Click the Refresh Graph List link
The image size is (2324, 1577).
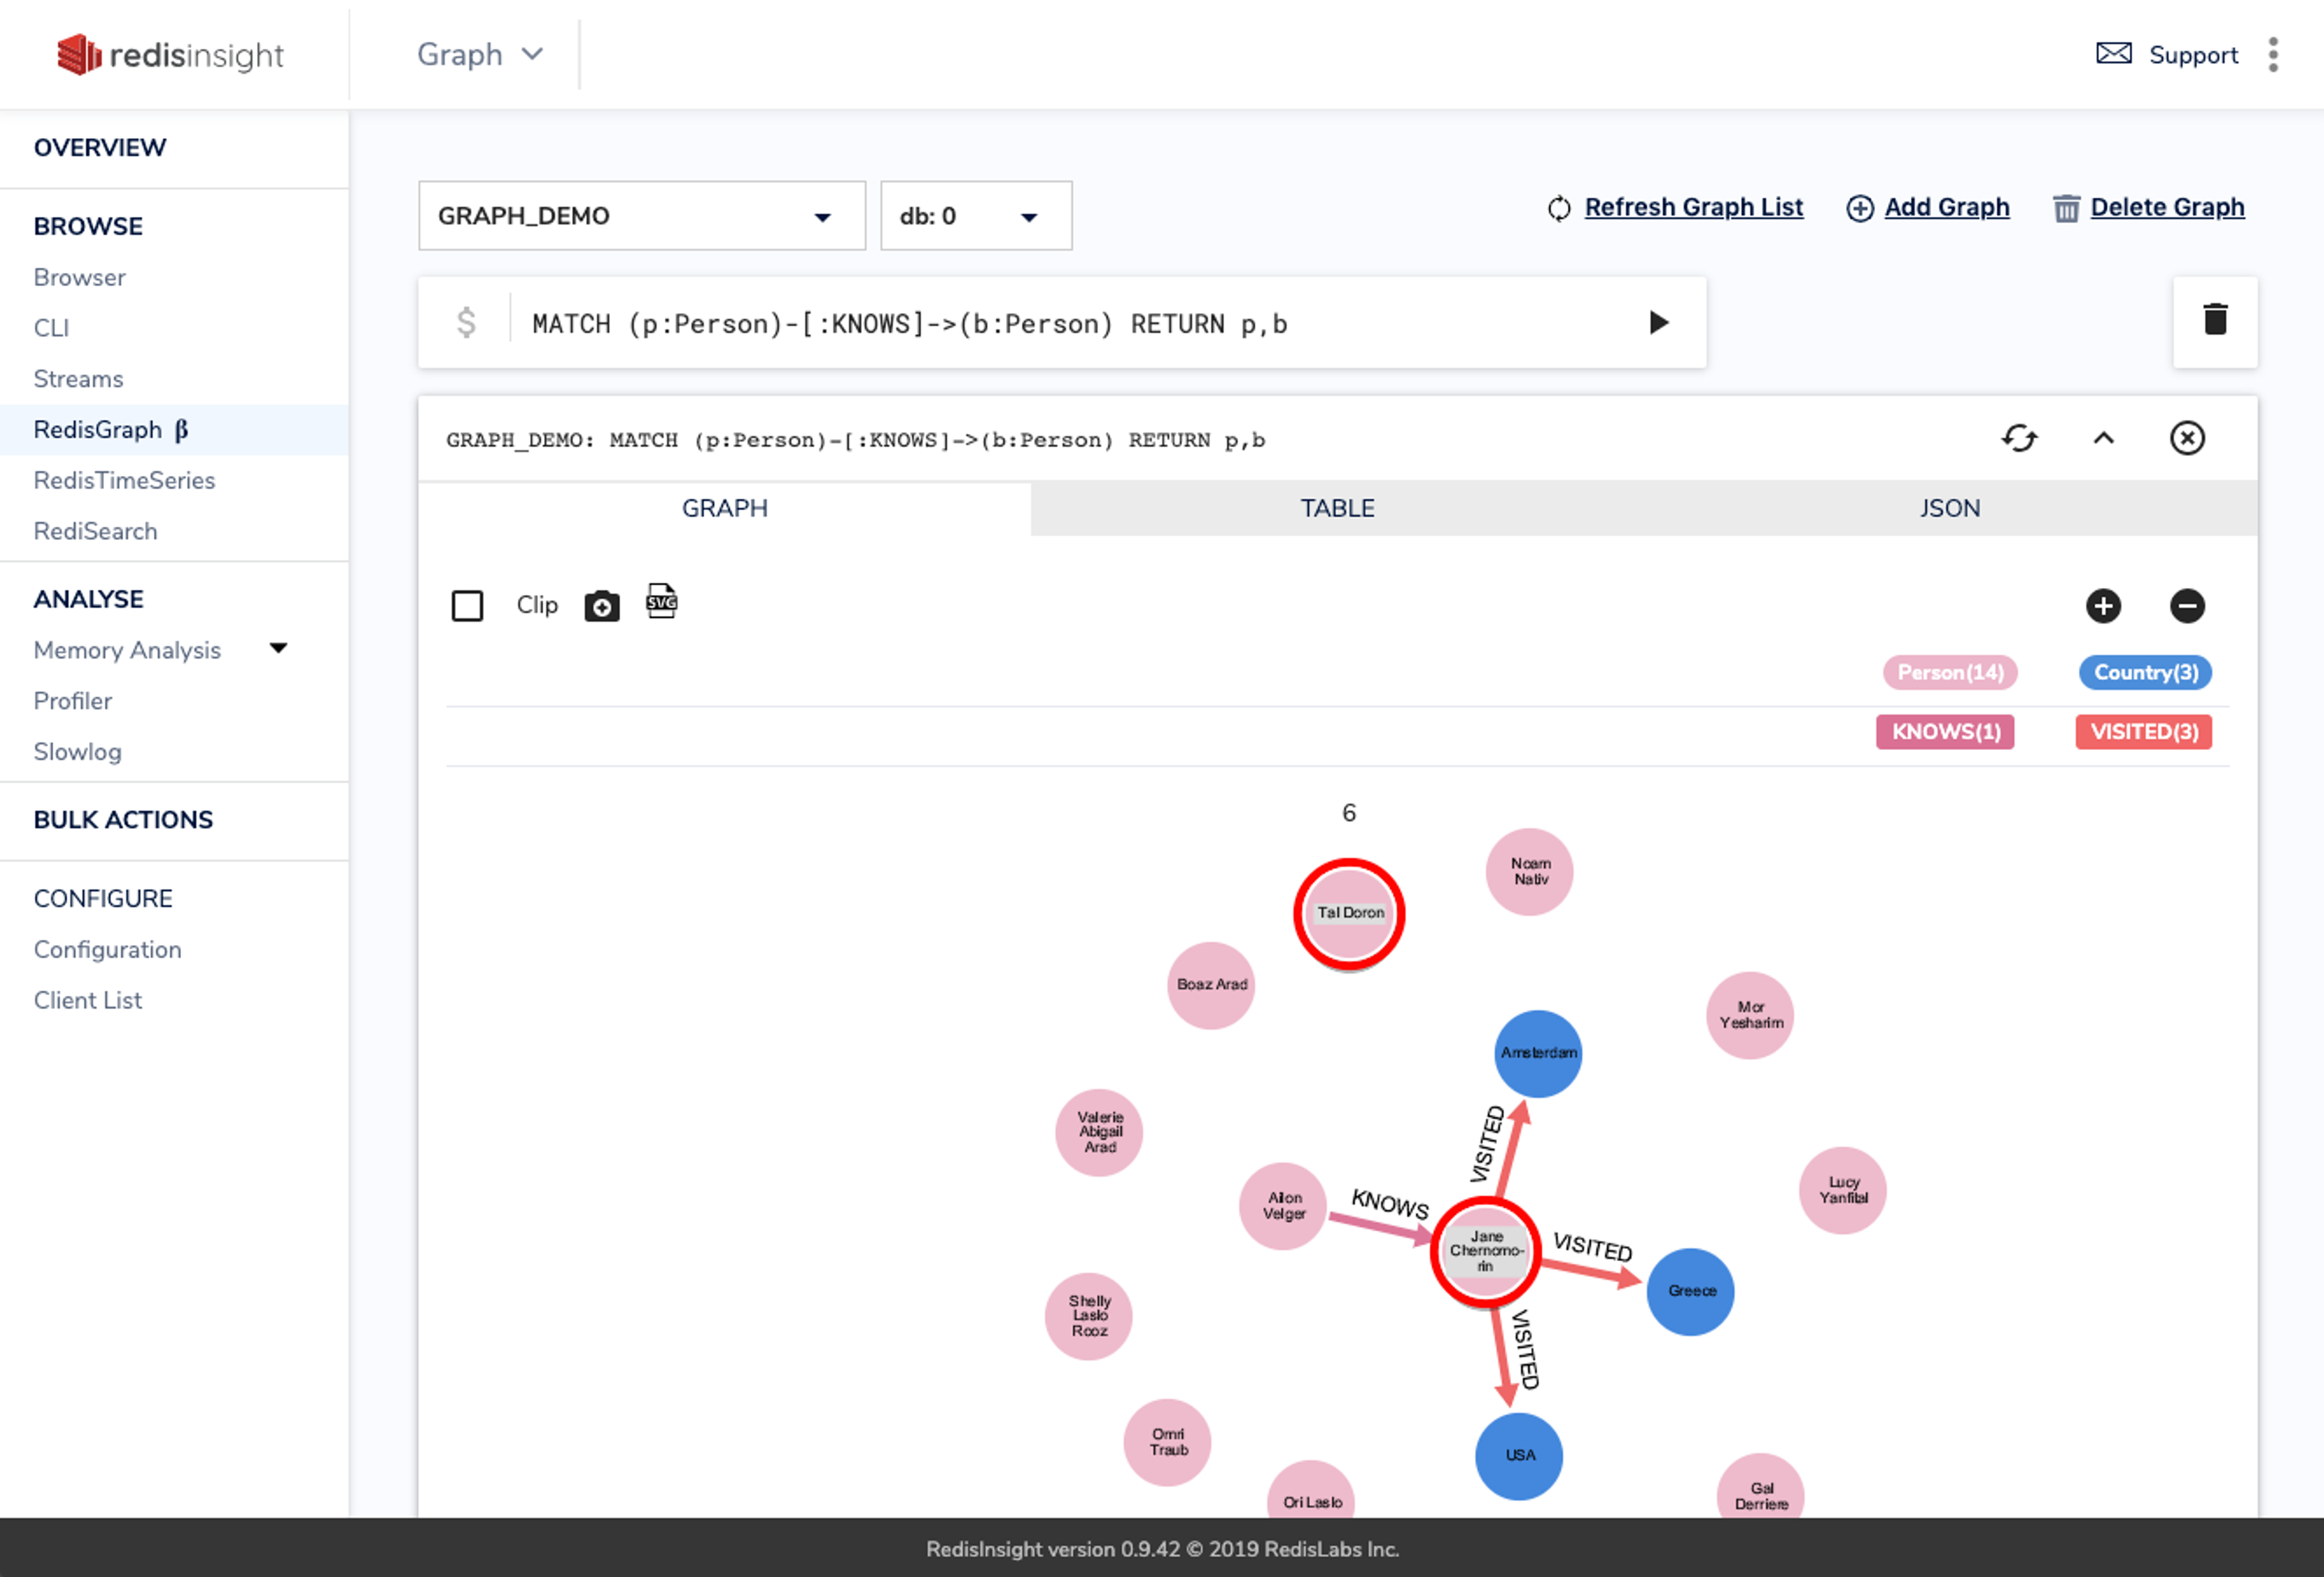tap(1693, 208)
